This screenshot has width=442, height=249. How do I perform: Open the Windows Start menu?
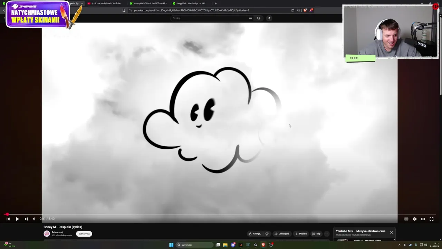(171, 245)
